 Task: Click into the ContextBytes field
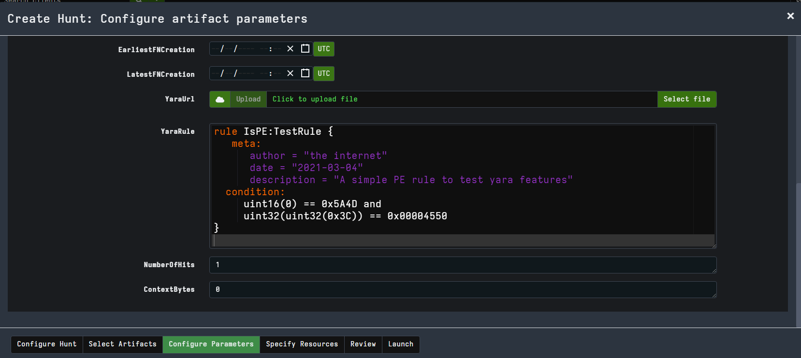[463, 289]
